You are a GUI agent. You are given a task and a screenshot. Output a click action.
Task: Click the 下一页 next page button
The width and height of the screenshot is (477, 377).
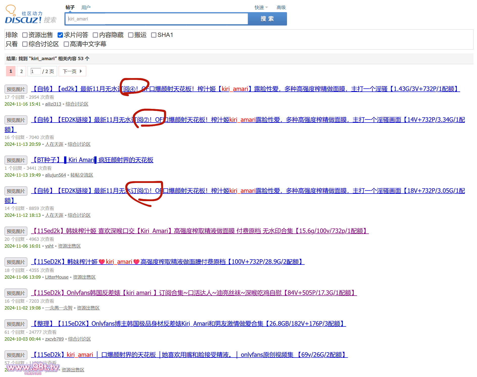[72, 71]
